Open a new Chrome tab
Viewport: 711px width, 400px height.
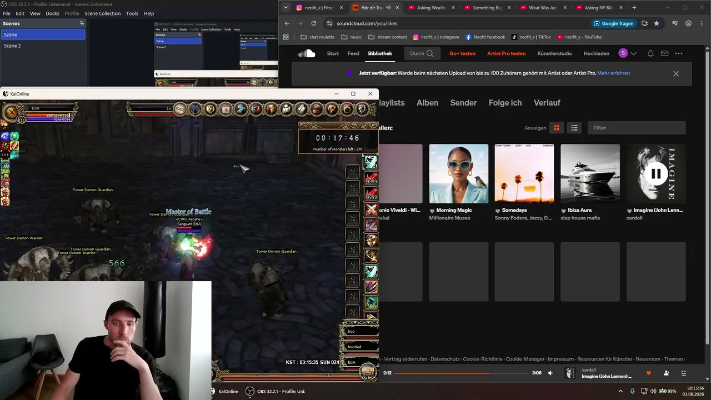(x=634, y=8)
